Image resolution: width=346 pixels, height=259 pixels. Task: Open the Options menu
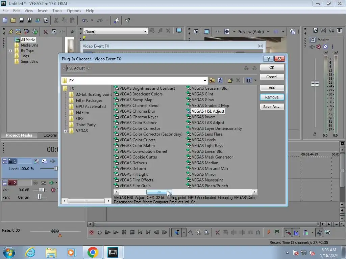click(x=74, y=11)
